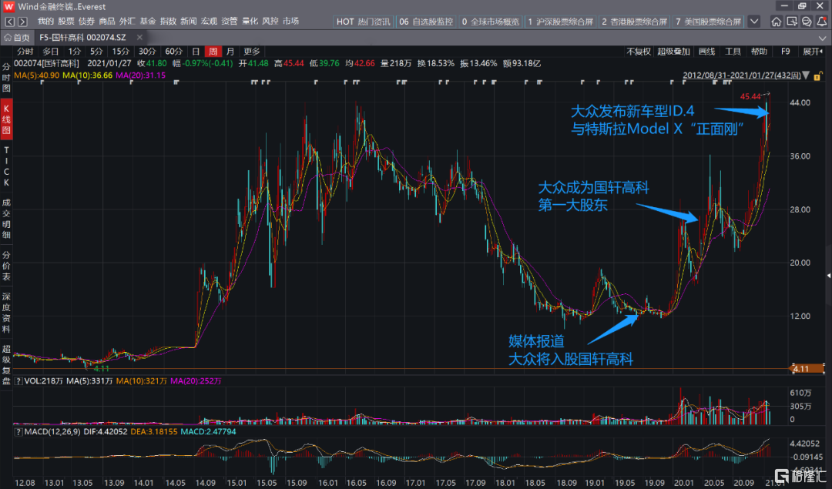Screen dimensions: 832x489
Task: Open the 帮助 help menu
Action: (759, 52)
